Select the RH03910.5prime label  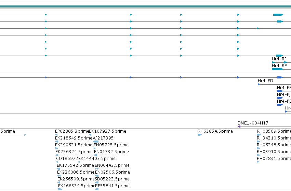[274, 152]
